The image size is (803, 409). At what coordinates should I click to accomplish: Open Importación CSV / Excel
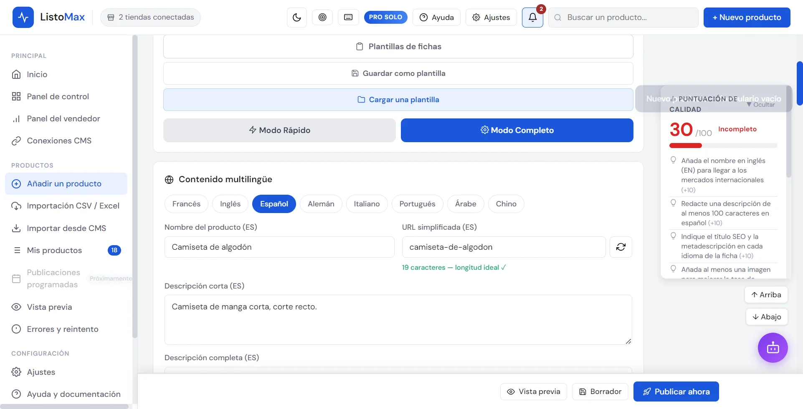67,206
